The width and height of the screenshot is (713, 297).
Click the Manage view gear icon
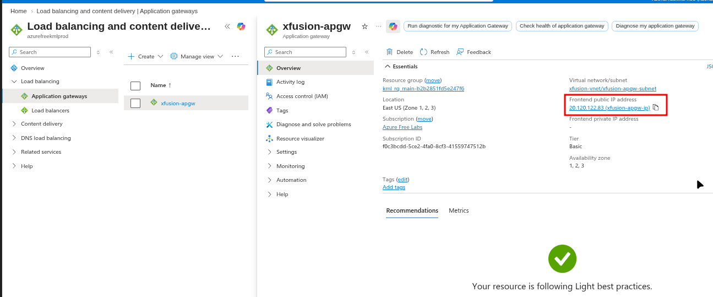(x=174, y=56)
